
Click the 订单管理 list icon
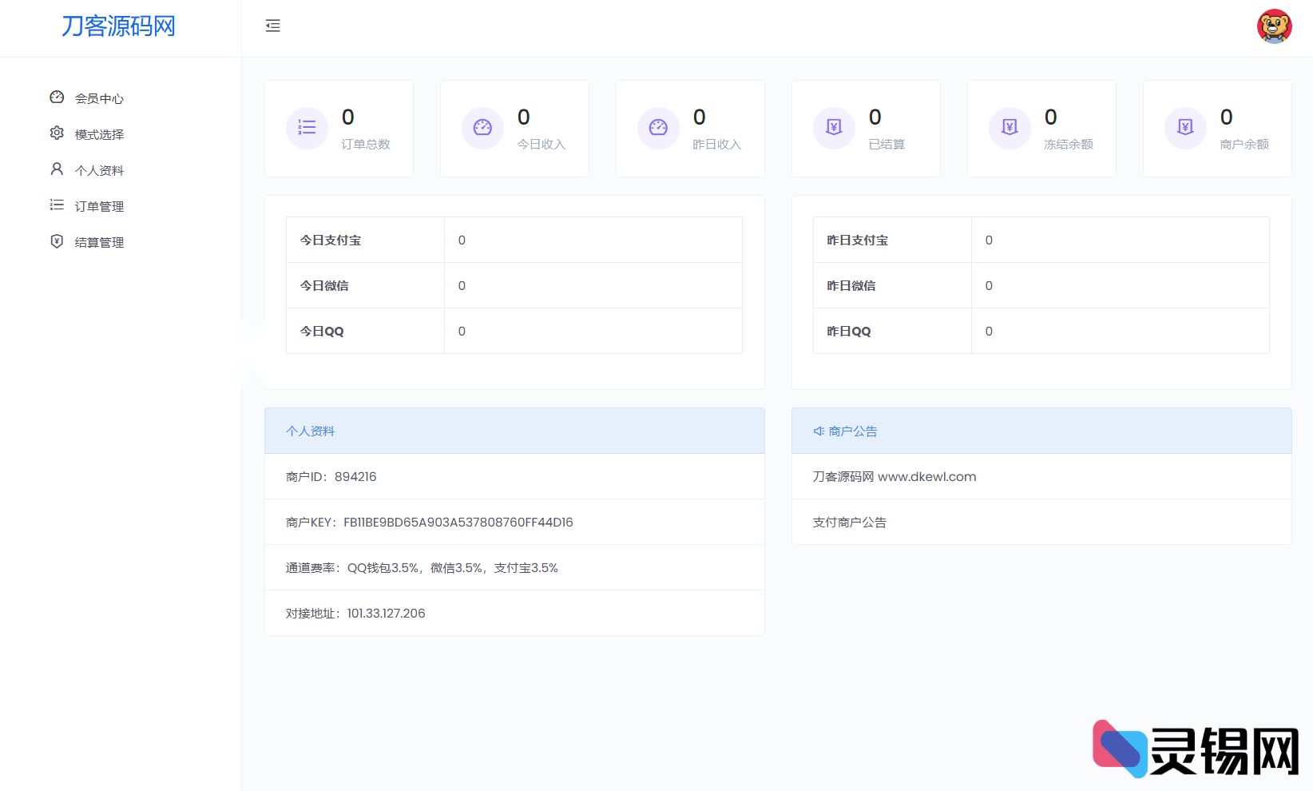tap(57, 205)
